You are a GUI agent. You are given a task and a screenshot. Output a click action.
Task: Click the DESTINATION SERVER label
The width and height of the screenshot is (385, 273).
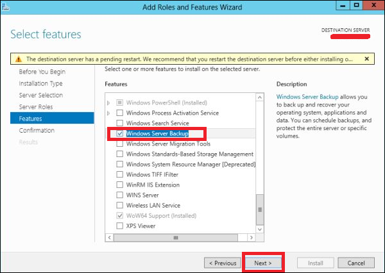click(x=345, y=30)
